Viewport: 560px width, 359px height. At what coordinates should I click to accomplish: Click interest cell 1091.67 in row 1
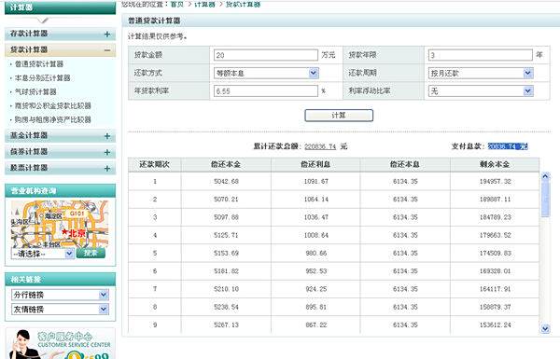[316, 182]
